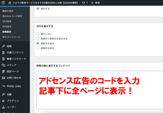Screen dimensions: 163x113
Task: Click the メディア media icon
Action: [4, 65]
